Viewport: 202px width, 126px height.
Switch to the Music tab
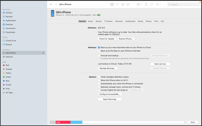[x=91, y=21]
